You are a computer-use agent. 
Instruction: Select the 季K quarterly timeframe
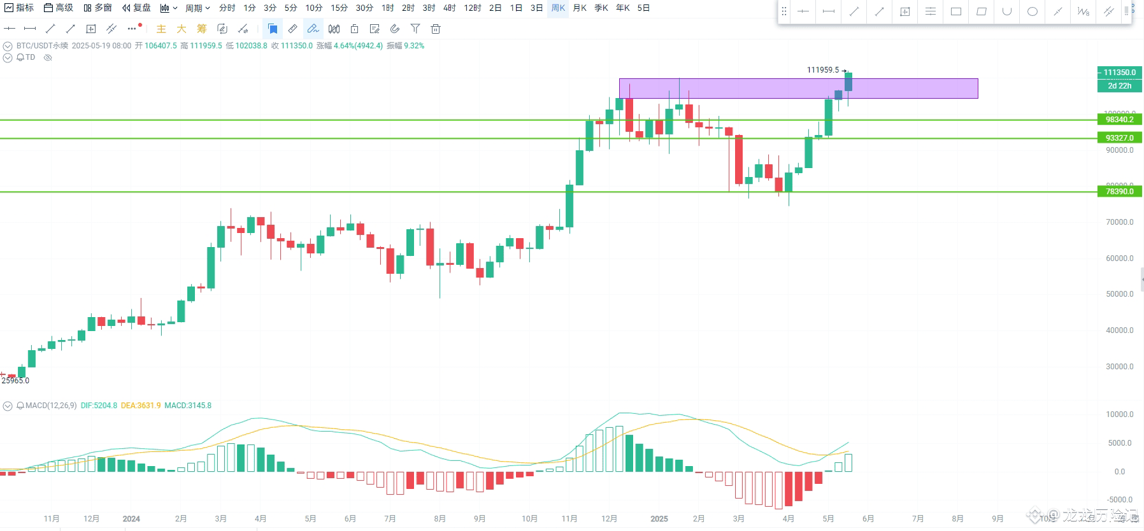pos(601,8)
